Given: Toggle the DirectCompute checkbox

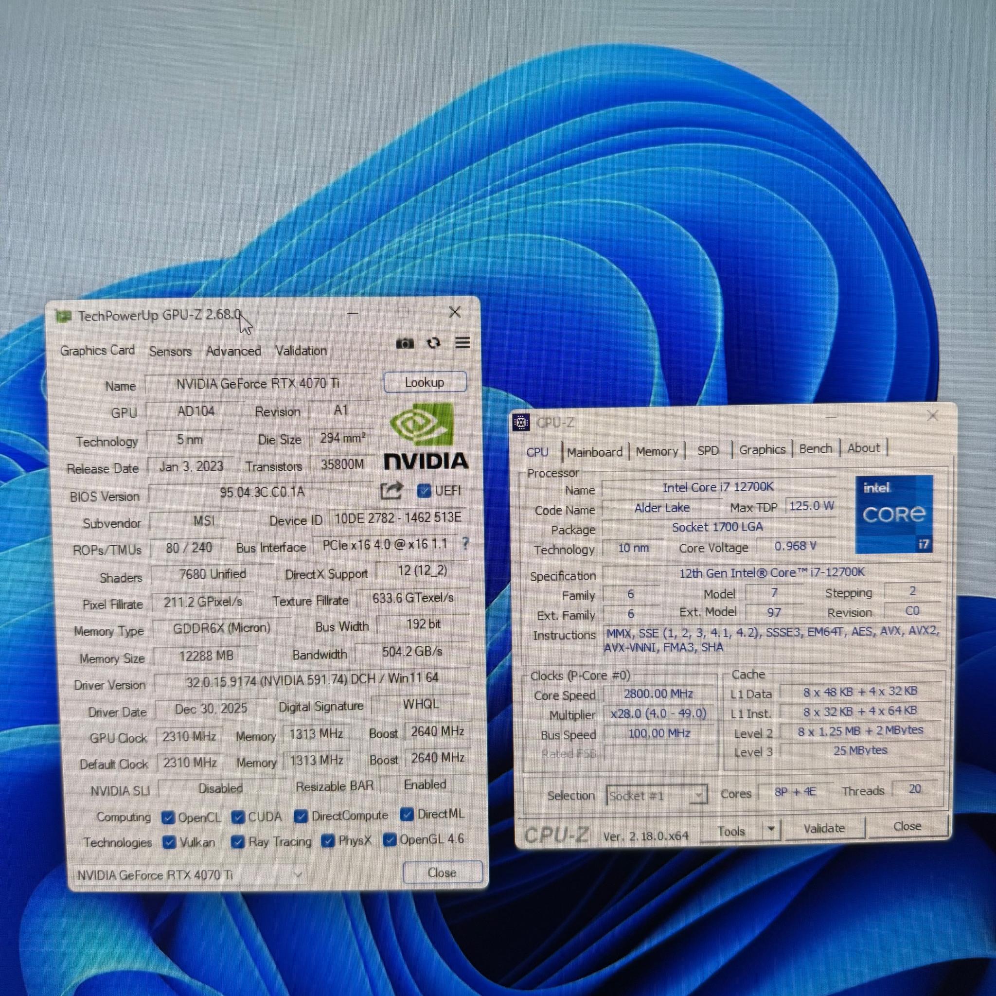Looking at the screenshot, I should coord(301,816).
